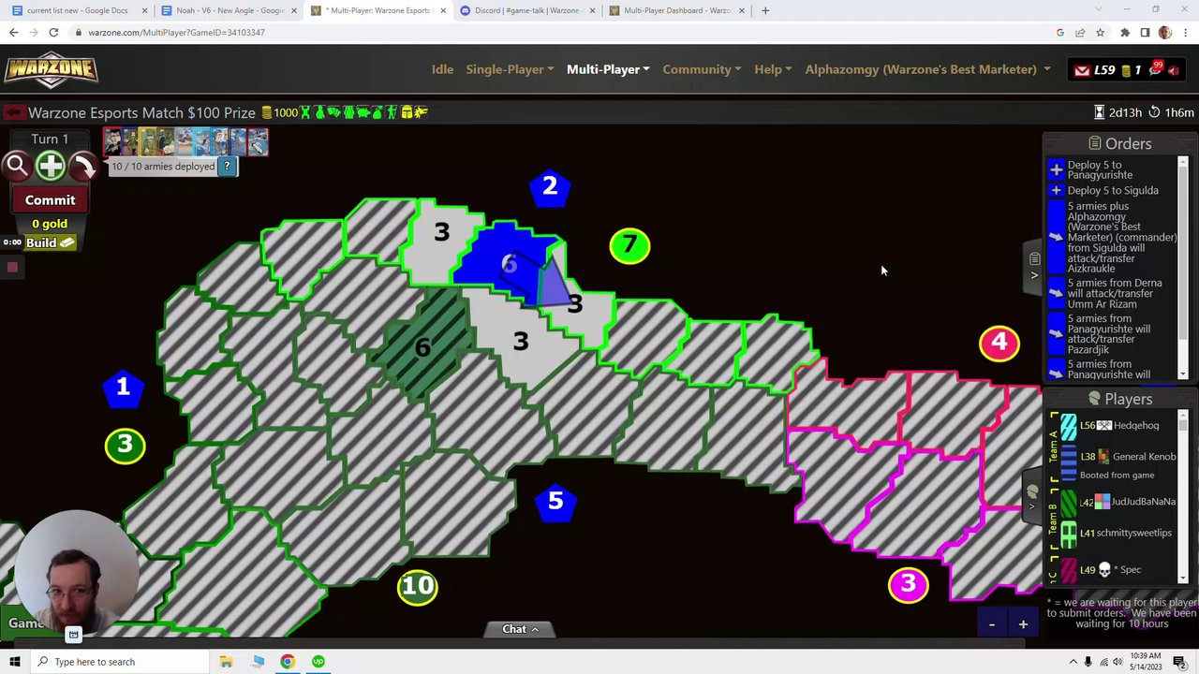Reload the page in the browser

53,33
